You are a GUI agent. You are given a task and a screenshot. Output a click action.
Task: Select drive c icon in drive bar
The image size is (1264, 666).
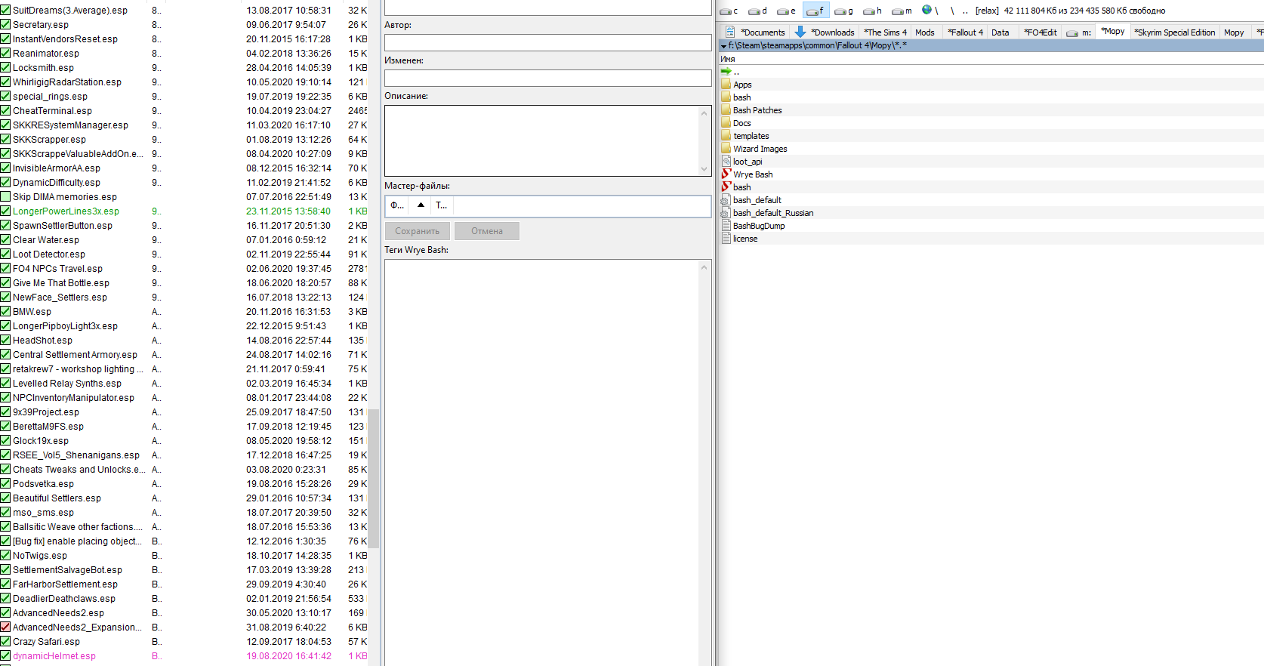(726, 11)
